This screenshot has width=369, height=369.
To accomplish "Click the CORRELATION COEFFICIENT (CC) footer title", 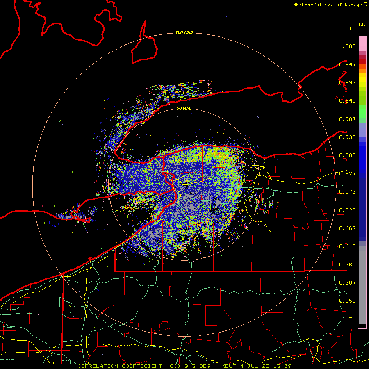I will [129, 366].
